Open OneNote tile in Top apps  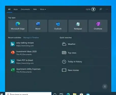[x=98, y=26]
